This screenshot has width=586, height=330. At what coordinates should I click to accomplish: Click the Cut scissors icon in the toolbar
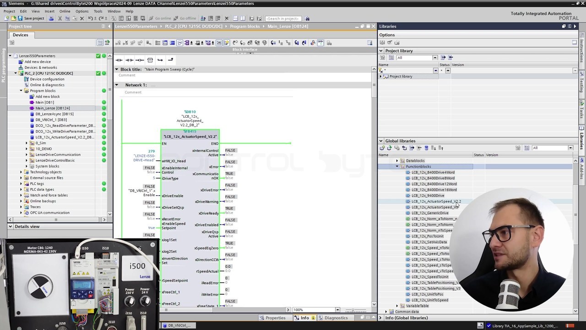click(60, 18)
